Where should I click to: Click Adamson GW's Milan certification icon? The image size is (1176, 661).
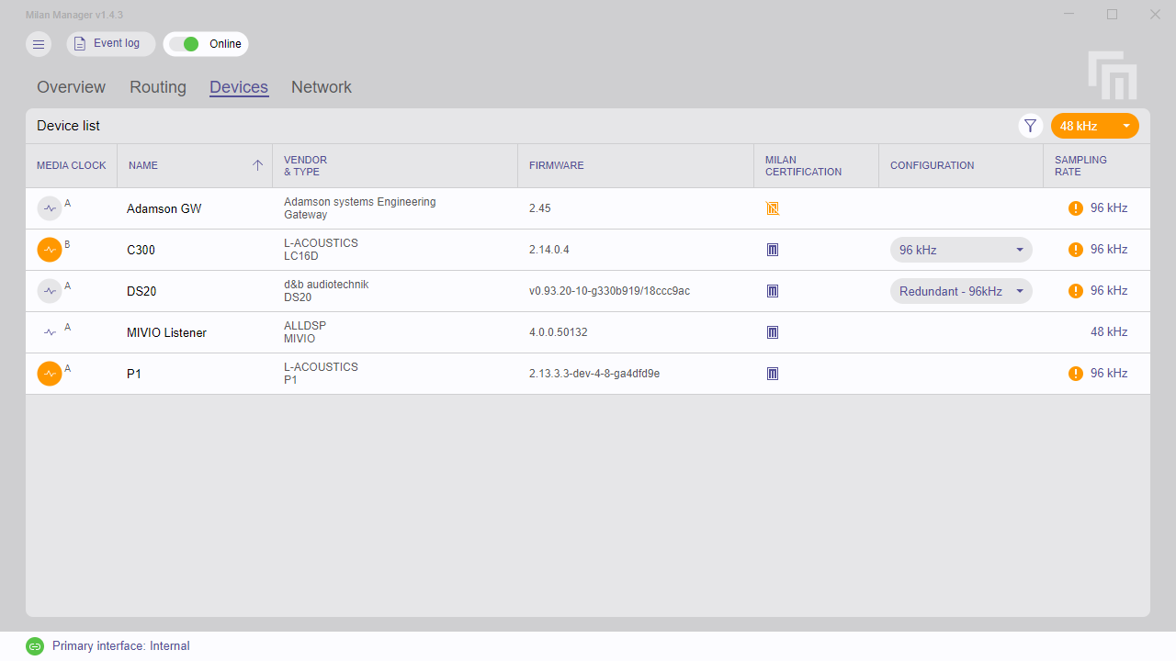[x=773, y=208]
